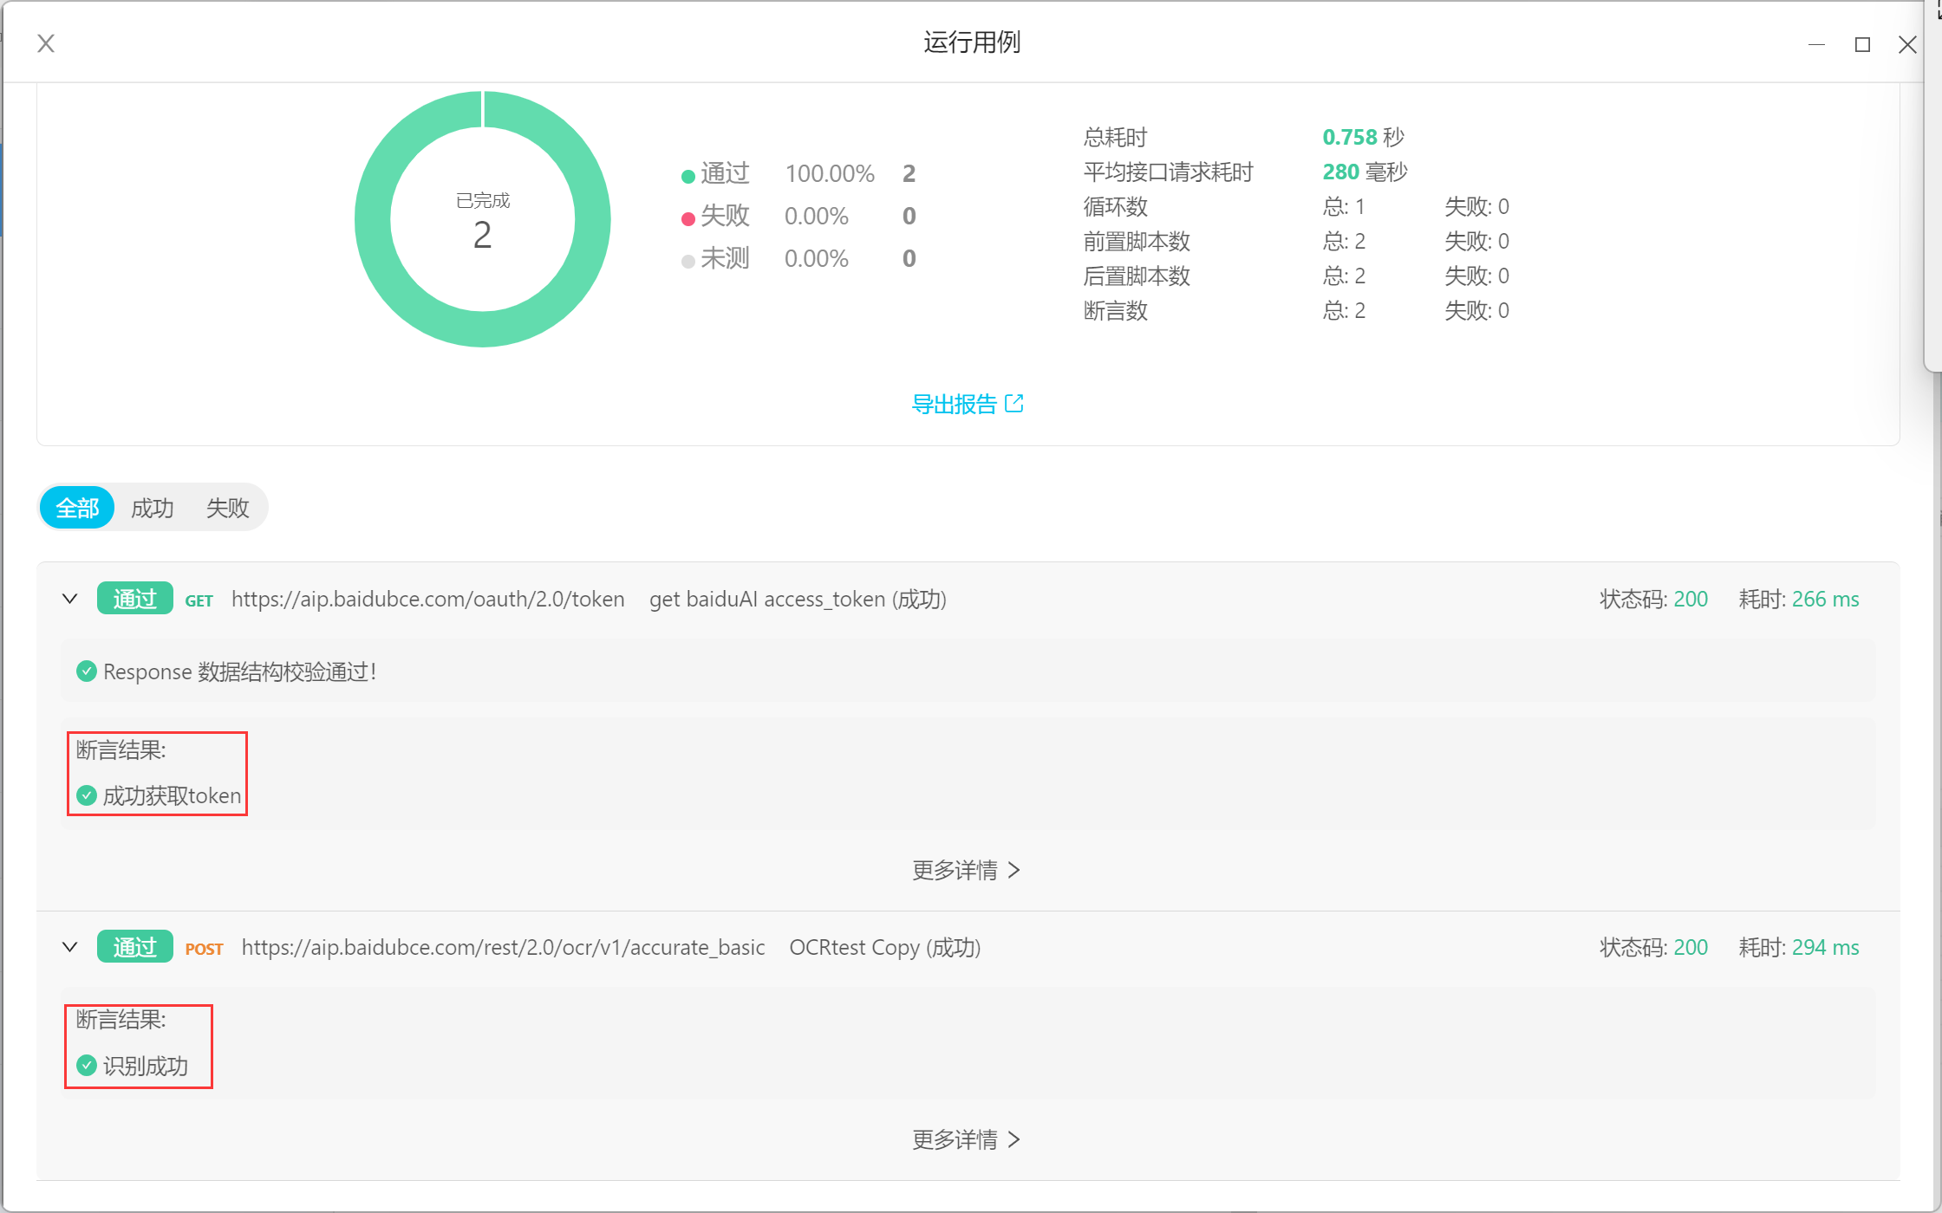Click the 280 毫秒 average time value
Screen dimensions: 1942x1213
point(1364,172)
